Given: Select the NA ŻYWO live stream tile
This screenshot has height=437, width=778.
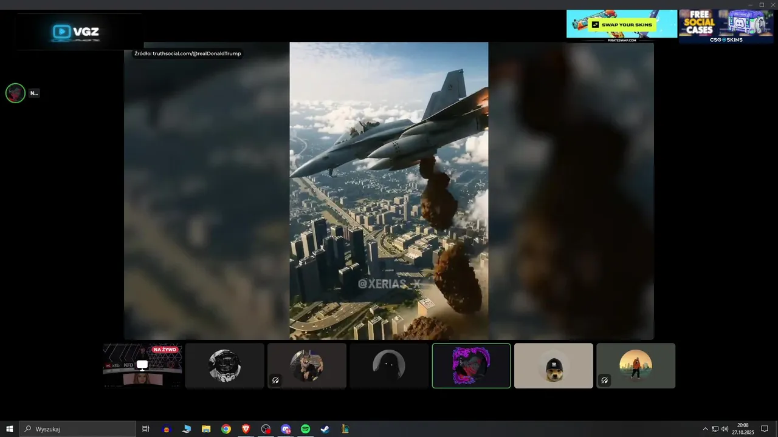Looking at the screenshot, I should (x=142, y=365).
